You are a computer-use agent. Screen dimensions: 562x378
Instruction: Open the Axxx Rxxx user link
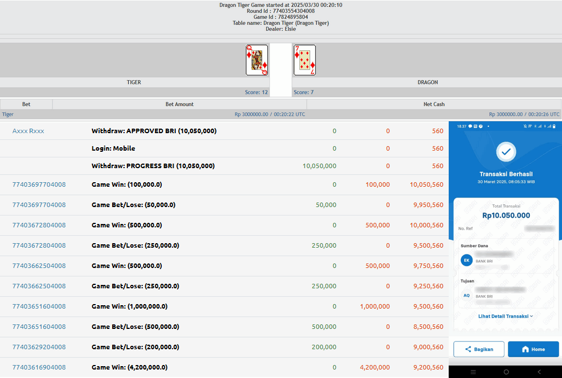[x=28, y=131]
